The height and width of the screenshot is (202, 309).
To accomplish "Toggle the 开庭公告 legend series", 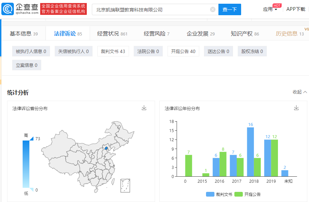I will tap(248, 194).
